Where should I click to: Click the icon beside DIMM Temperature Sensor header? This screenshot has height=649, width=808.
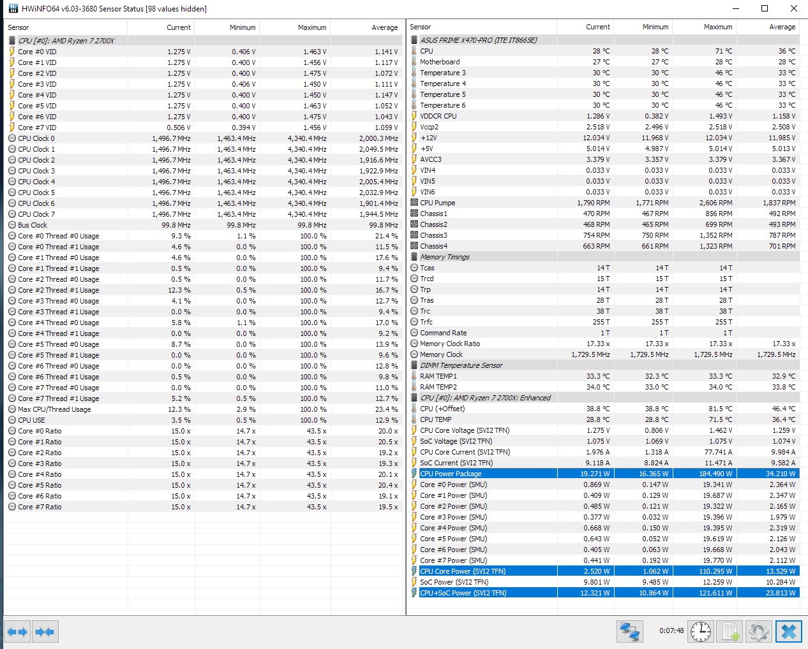[414, 365]
